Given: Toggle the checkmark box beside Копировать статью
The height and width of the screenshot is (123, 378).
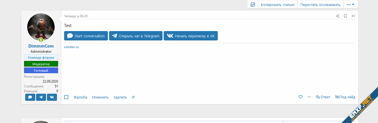Looking at the screenshot, I should coord(253,5).
